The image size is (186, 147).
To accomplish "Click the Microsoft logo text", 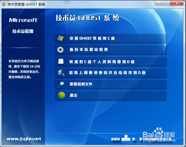I will click(x=23, y=20).
